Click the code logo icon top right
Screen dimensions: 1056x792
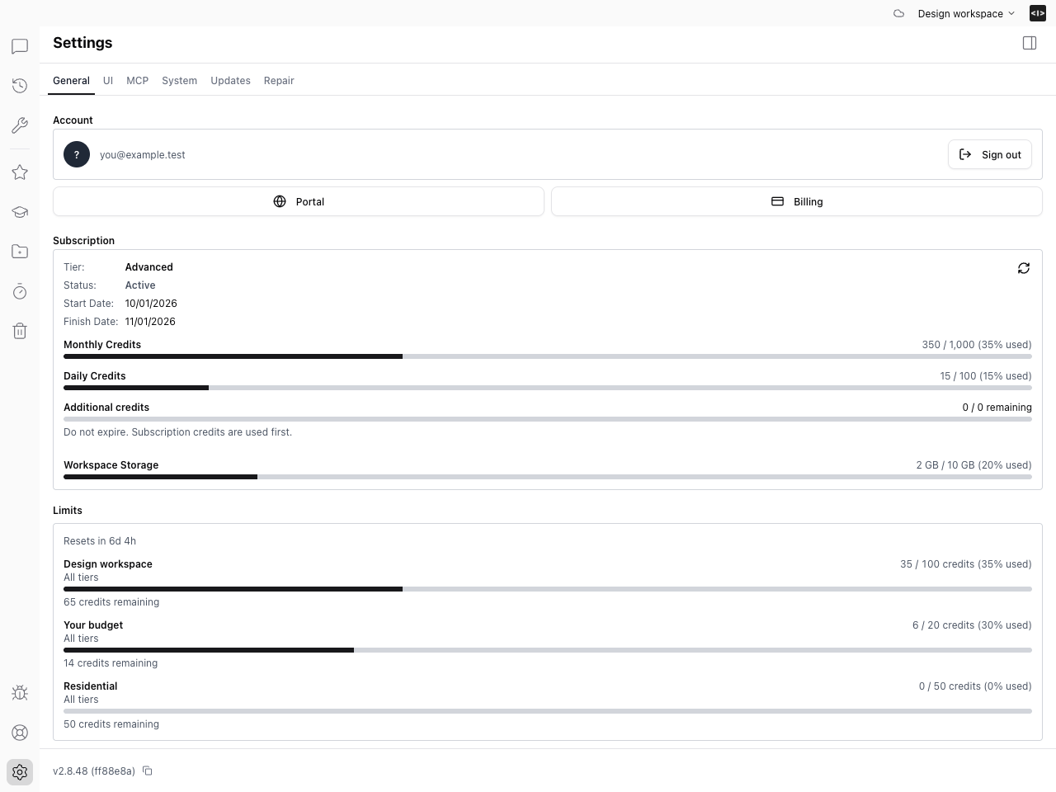point(1038,13)
